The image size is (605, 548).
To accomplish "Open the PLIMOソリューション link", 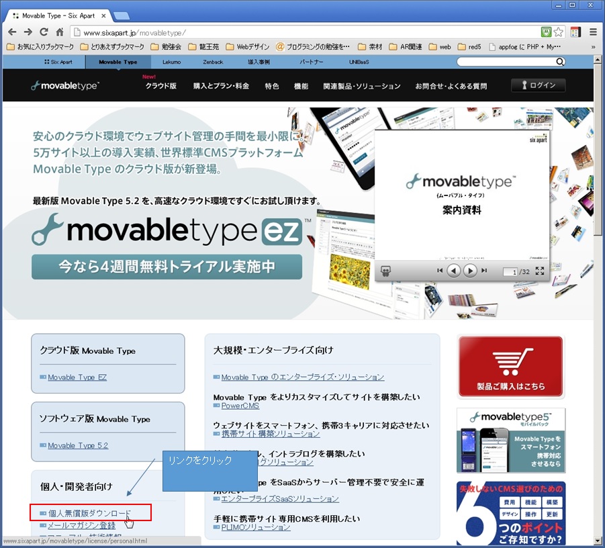I will tap(256, 527).
